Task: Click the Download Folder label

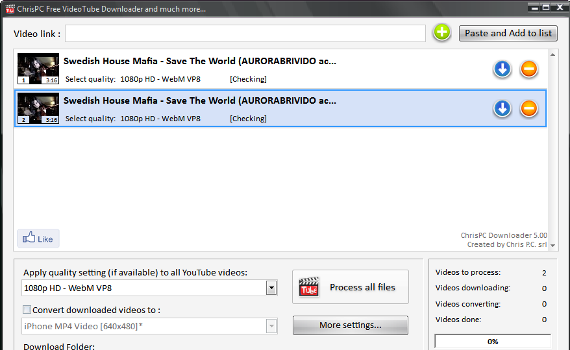Action: 59,346
